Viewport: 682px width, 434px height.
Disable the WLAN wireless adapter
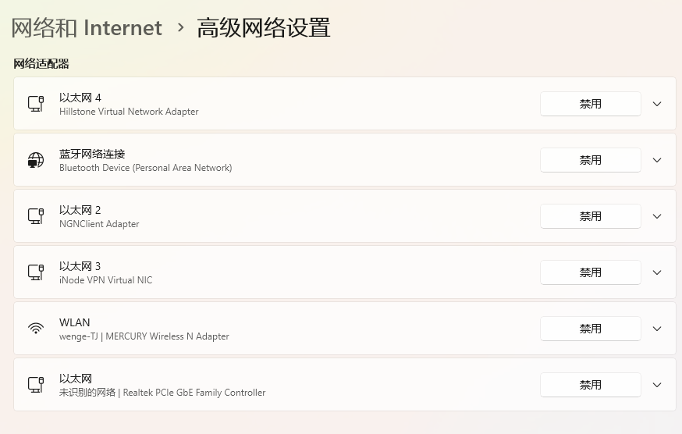tap(590, 328)
